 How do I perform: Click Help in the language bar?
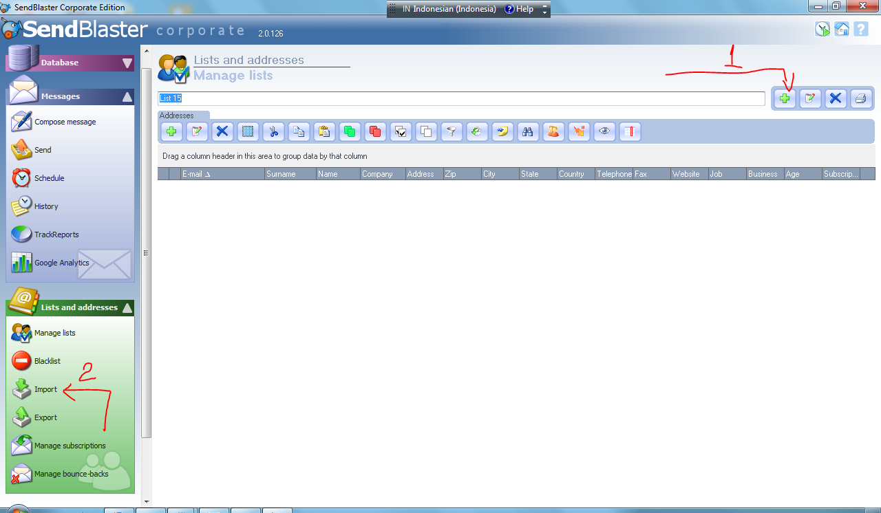[x=519, y=9]
